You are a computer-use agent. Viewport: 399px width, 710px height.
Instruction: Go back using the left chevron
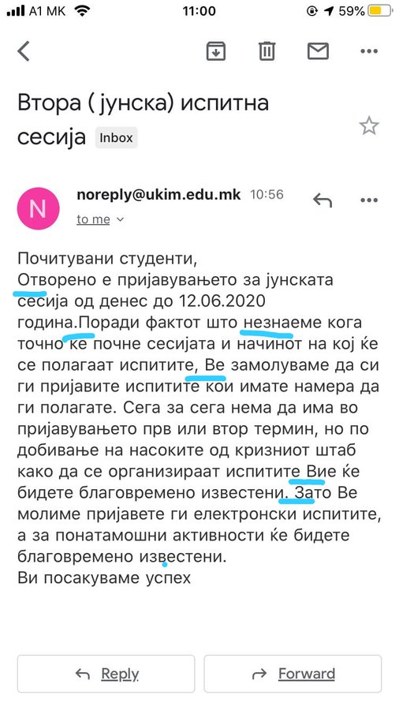click(x=24, y=50)
